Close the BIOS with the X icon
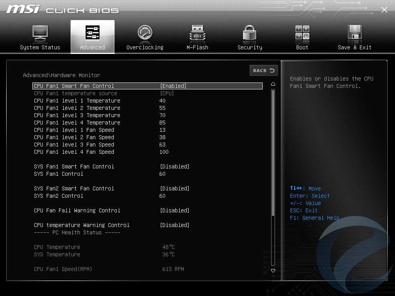 pos(384,10)
